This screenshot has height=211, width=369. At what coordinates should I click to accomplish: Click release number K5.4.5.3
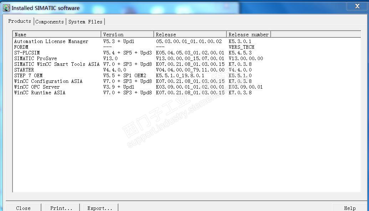coord(240,53)
